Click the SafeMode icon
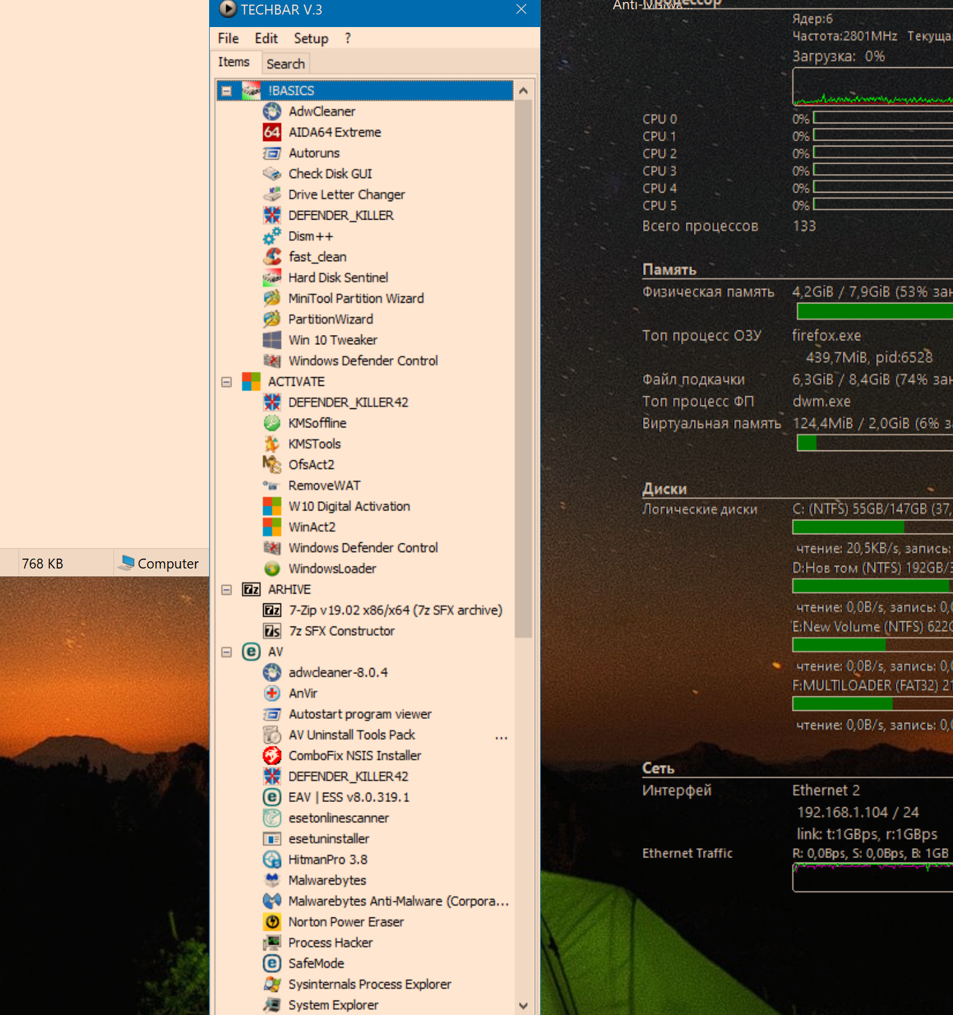 [x=272, y=963]
